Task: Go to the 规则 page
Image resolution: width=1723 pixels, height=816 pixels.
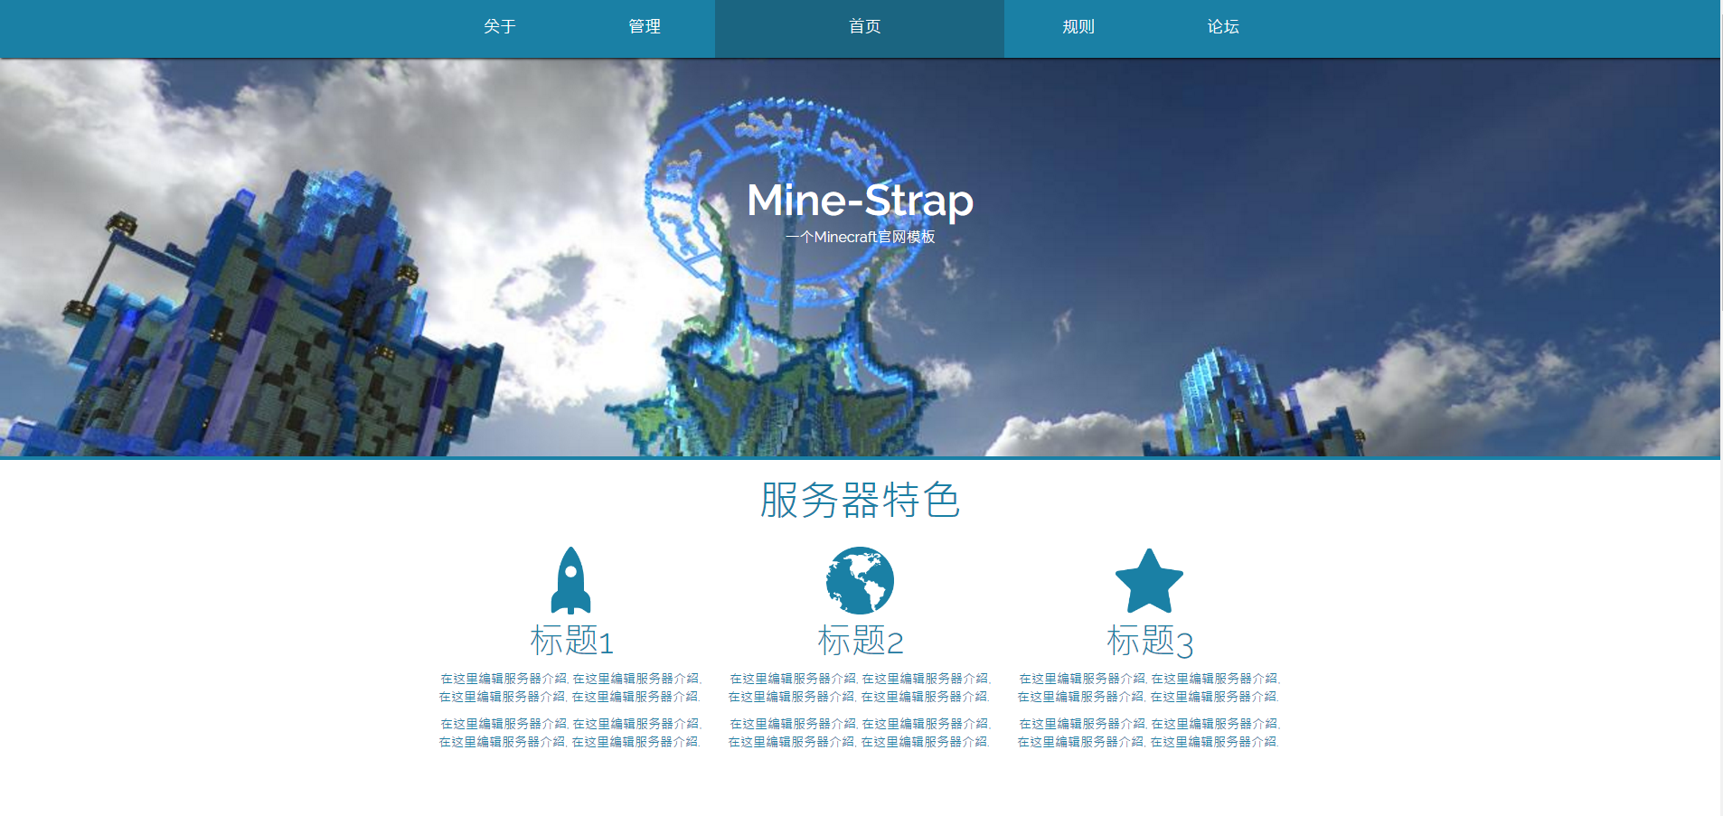Action: 1078,27
